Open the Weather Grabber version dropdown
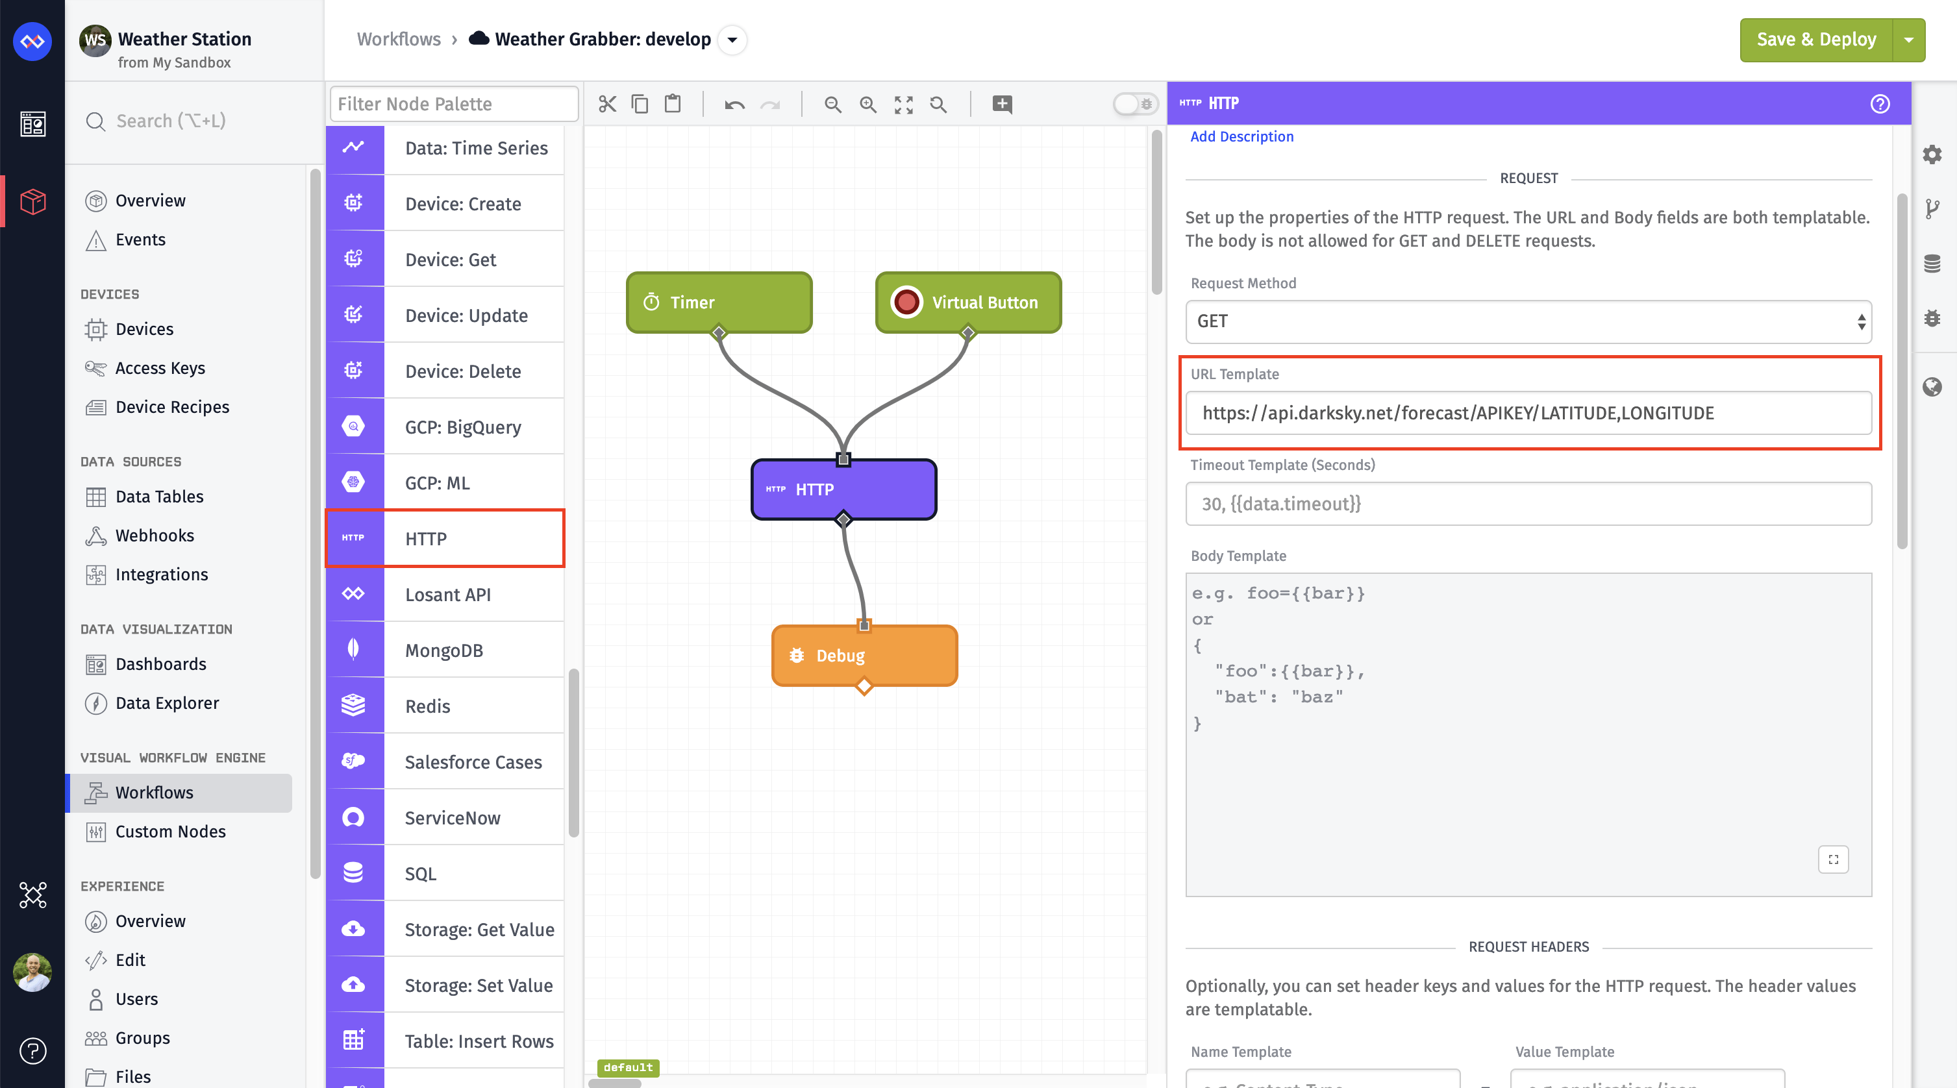1957x1088 pixels. tap(732, 40)
